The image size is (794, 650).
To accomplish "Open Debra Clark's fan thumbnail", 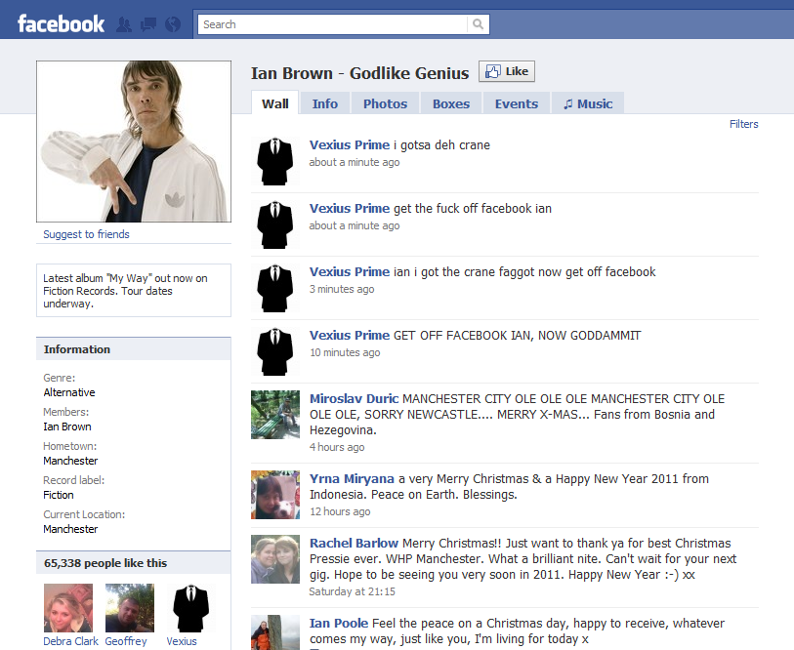I will click(x=67, y=607).
